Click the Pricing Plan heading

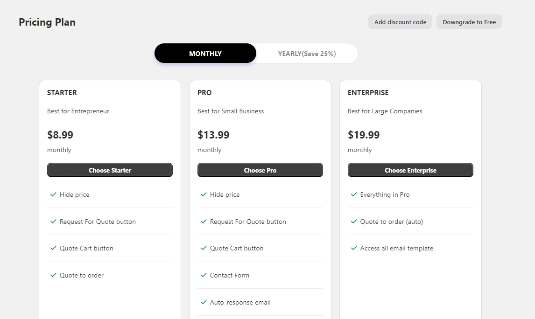pos(47,22)
